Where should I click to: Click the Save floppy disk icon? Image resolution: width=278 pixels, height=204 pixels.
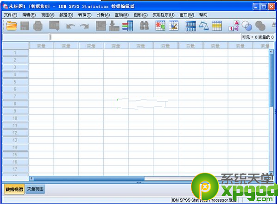pos(25,26)
